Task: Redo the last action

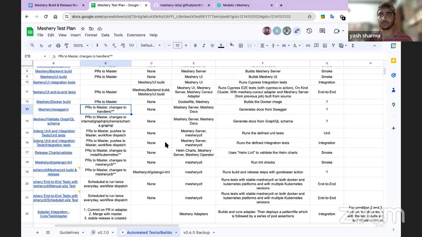Action: tap(50, 45)
